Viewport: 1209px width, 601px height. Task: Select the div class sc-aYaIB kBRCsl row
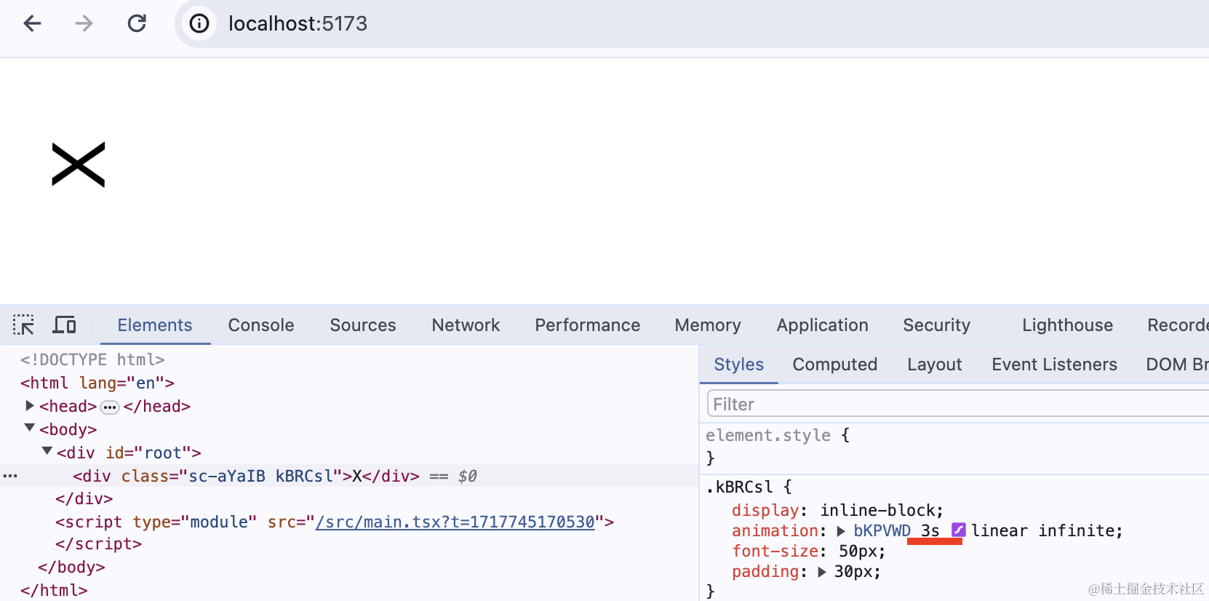[x=349, y=476]
